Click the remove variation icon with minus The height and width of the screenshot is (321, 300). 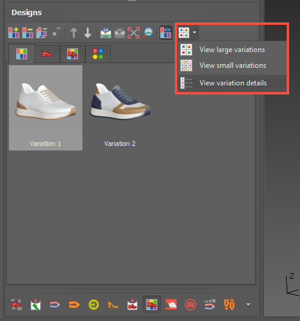pyautogui.click(x=28, y=33)
